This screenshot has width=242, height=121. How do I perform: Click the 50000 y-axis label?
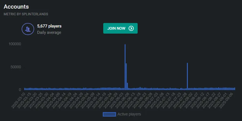[x=16, y=67]
